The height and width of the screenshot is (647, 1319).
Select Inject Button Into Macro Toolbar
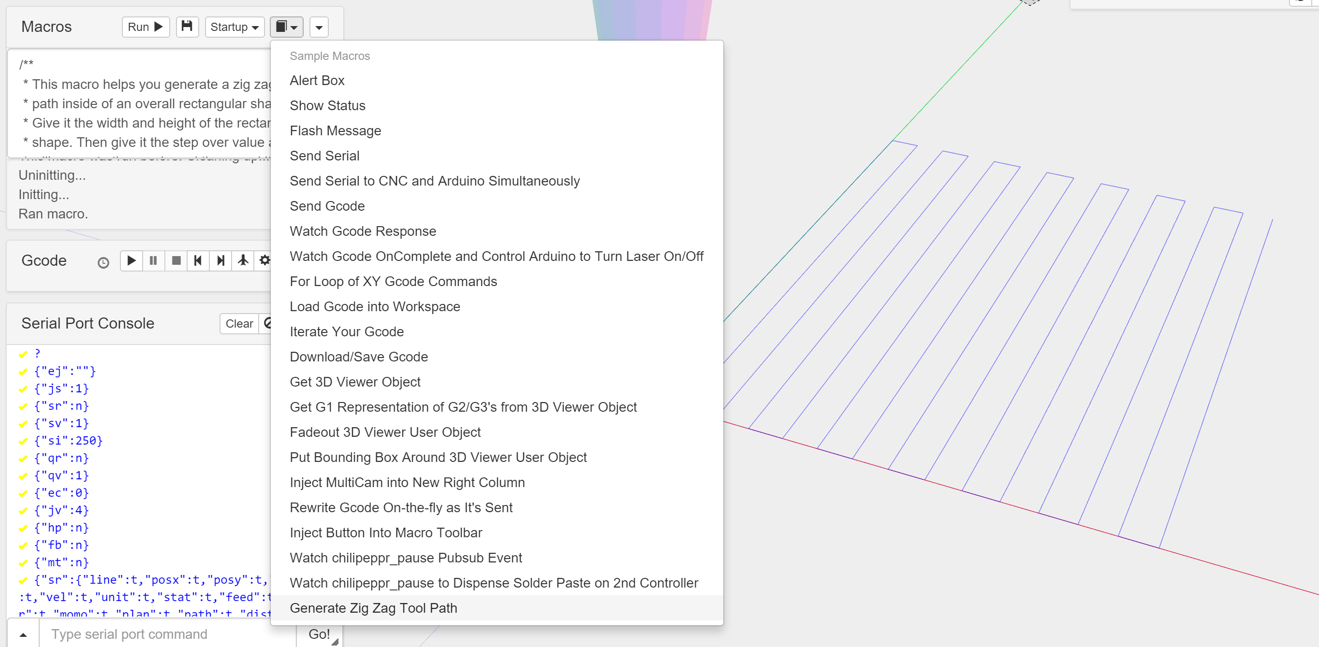click(385, 532)
